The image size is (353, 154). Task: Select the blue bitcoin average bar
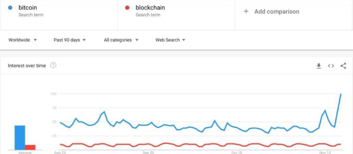tap(20, 138)
